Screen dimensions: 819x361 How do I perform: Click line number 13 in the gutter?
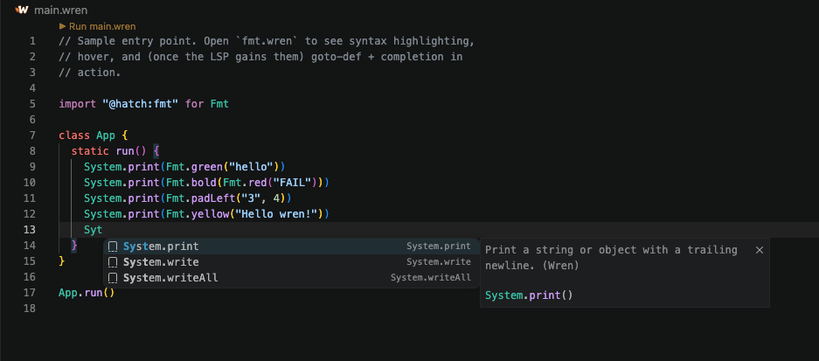point(30,229)
